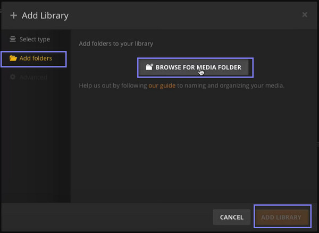Click the yellow folder icon in sidebar
319x233 pixels.
[x=13, y=58]
